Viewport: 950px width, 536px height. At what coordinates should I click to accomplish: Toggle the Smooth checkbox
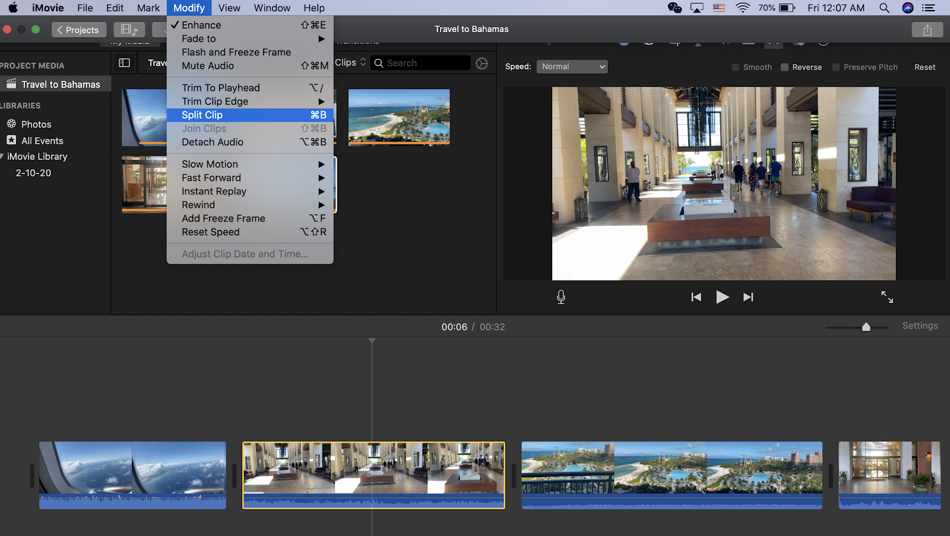pyautogui.click(x=735, y=67)
